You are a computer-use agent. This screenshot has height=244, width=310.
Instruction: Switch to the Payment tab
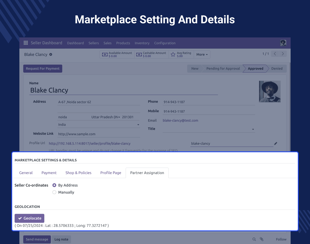tap(49, 173)
